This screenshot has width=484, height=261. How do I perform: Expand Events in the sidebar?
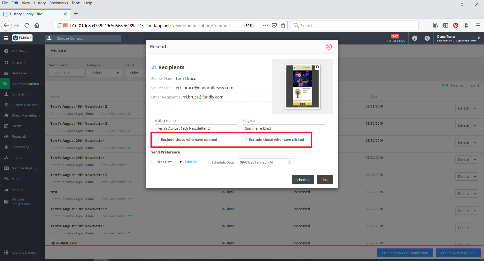click(17, 126)
